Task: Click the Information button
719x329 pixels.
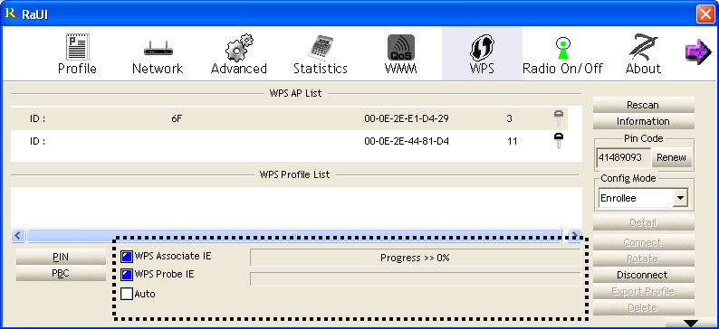Action: (x=643, y=121)
